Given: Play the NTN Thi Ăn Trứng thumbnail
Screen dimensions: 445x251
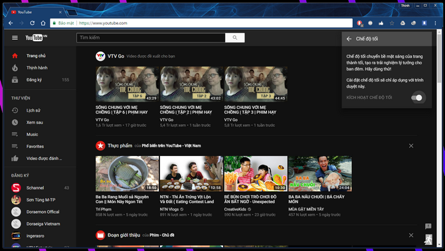Looking at the screenshot, I should (191, 173).
